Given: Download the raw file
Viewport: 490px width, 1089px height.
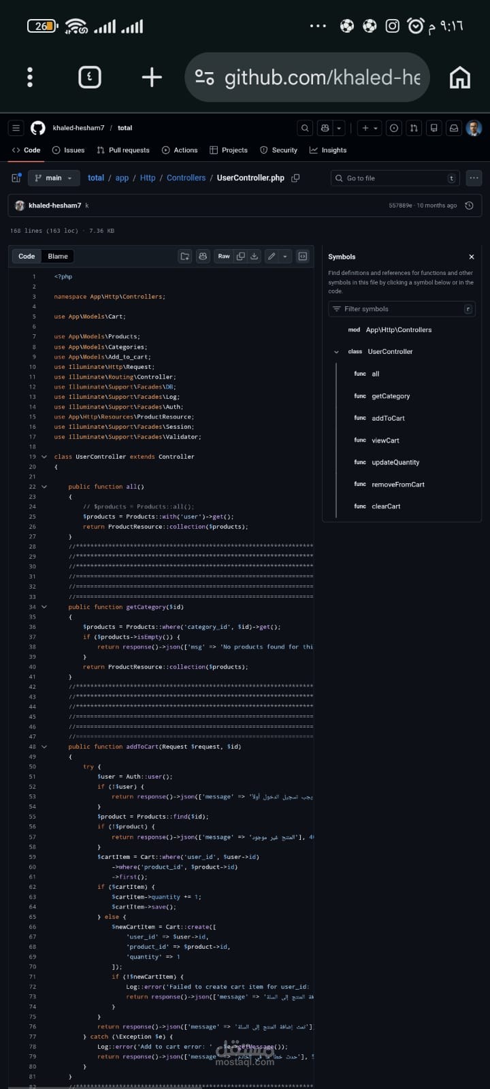Looking at the screenshot, I should click(255, 257).
